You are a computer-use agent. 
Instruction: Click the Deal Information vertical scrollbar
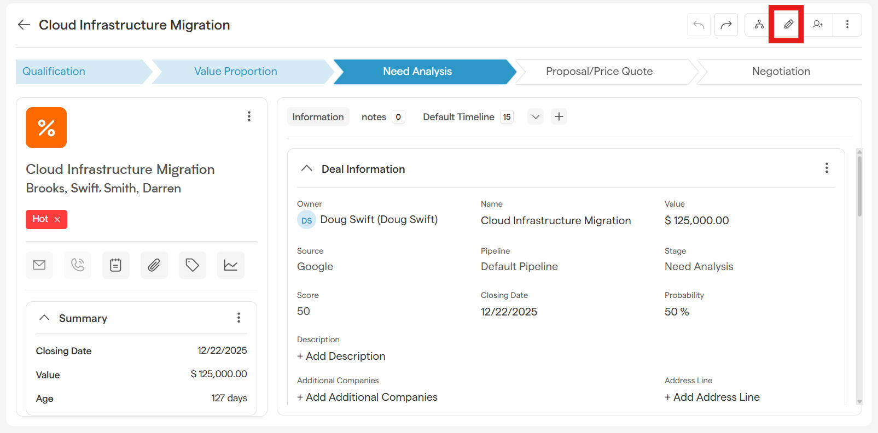[x=859, y=186]
